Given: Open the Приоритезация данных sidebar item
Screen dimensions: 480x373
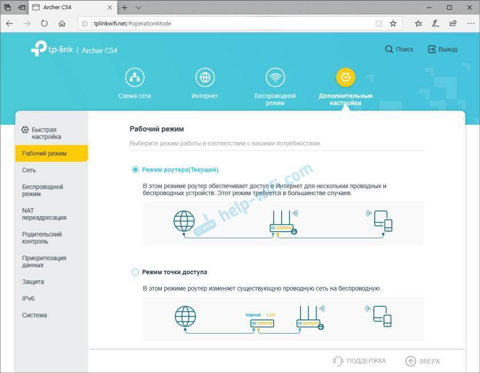Looking at the screenshot, I should 52,261.
